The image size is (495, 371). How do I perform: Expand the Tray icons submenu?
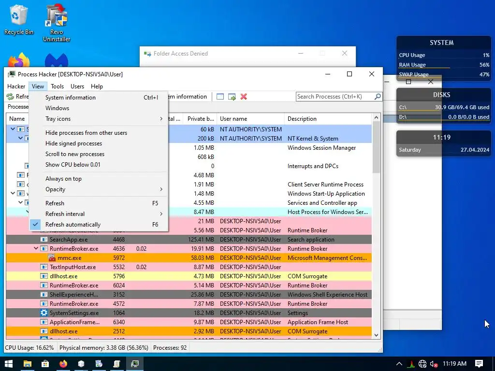(98, 119)
